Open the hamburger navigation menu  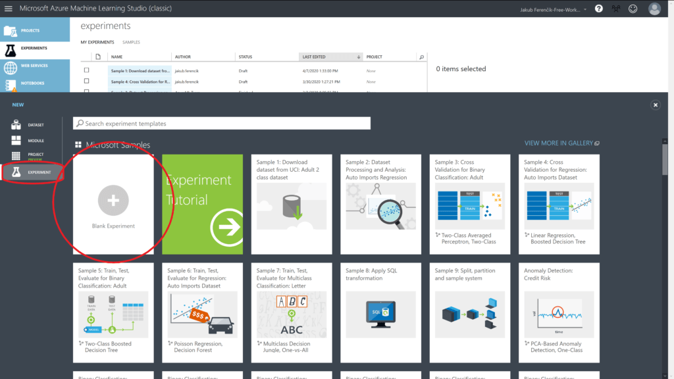[x=9, y=9]
